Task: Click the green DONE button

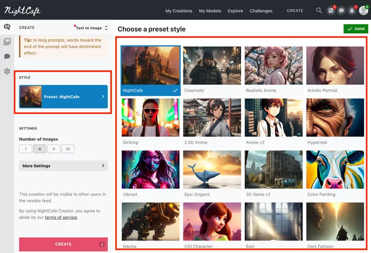Action: coord(355,29)
